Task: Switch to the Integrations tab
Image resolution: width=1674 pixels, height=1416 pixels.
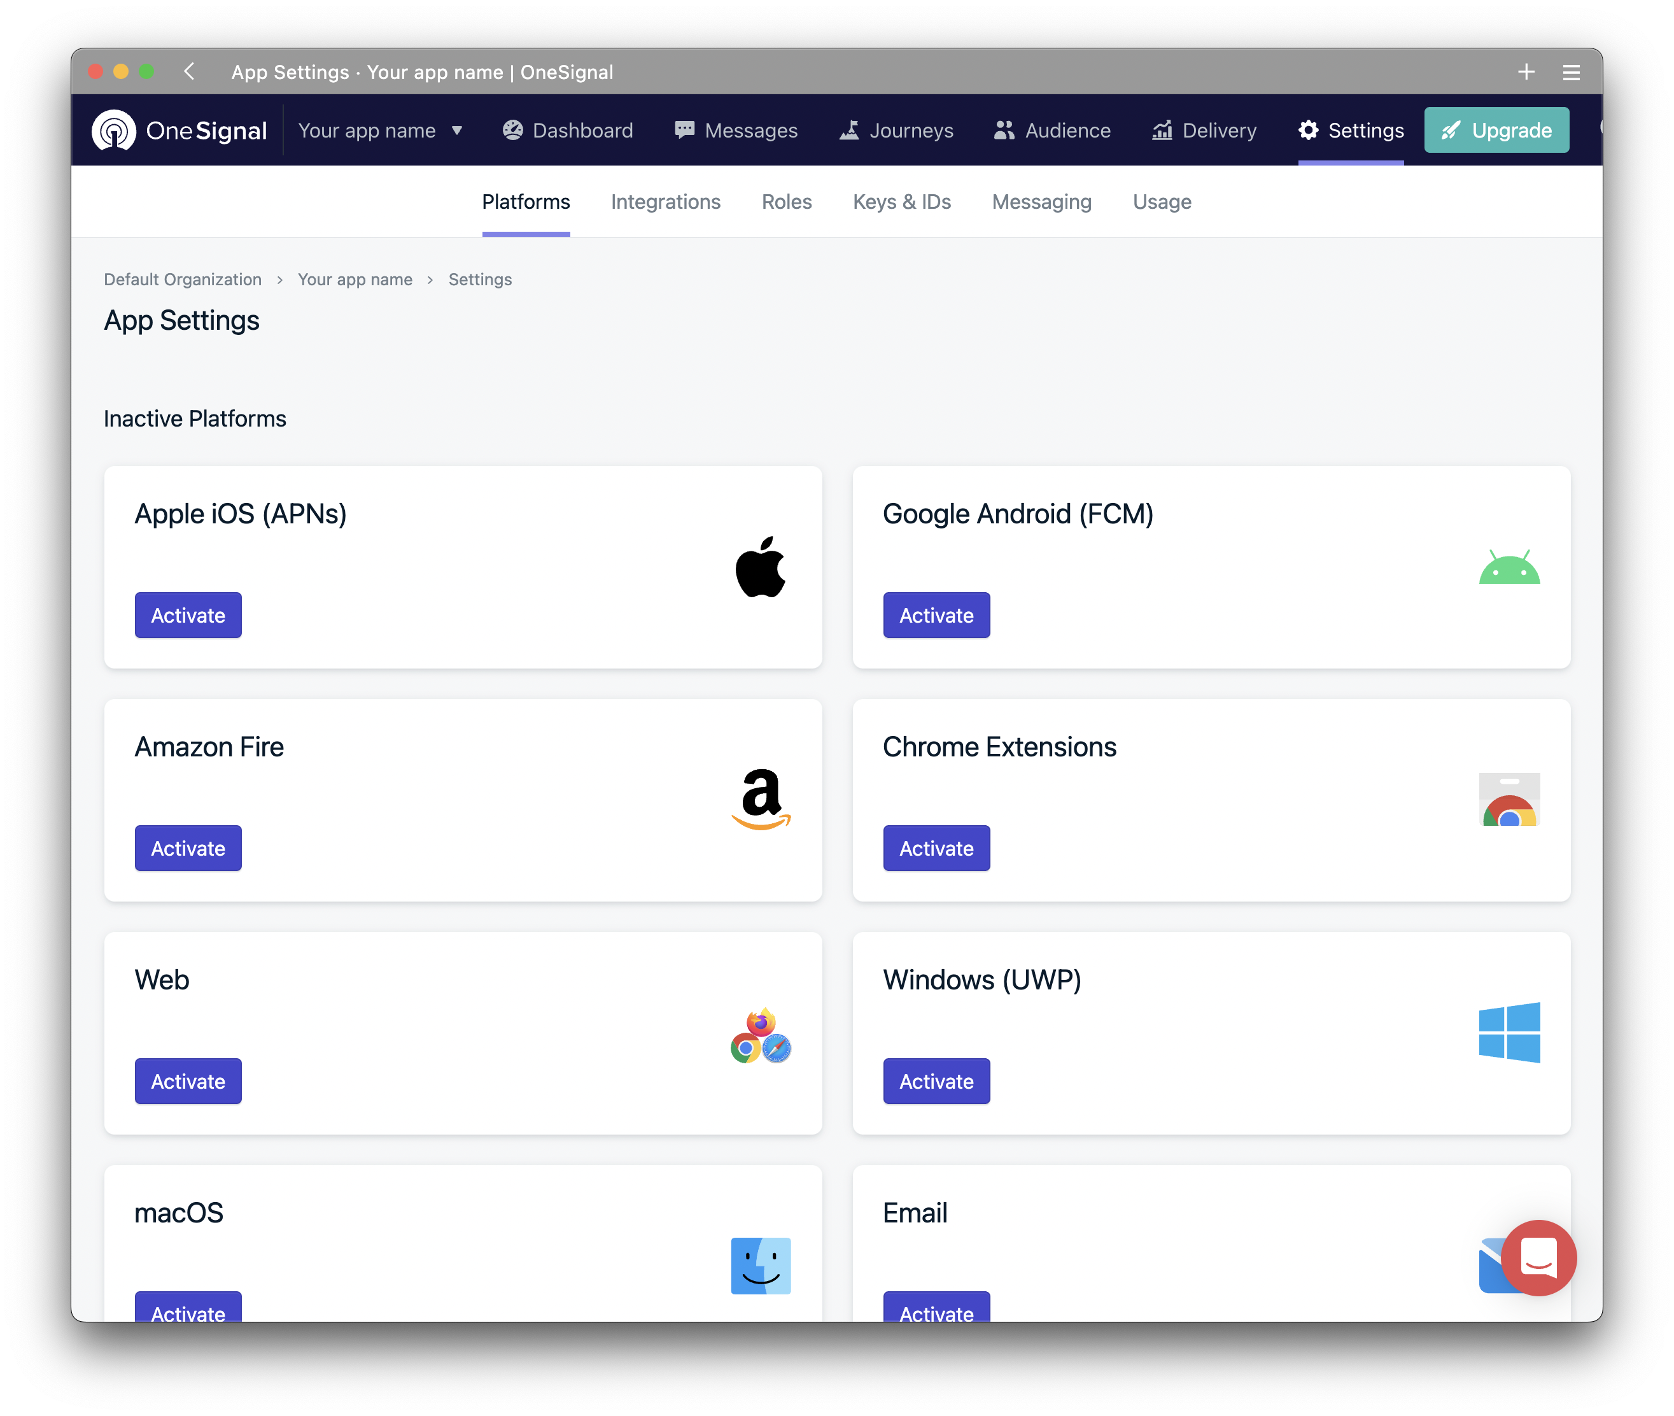Action: click(665, 201)
